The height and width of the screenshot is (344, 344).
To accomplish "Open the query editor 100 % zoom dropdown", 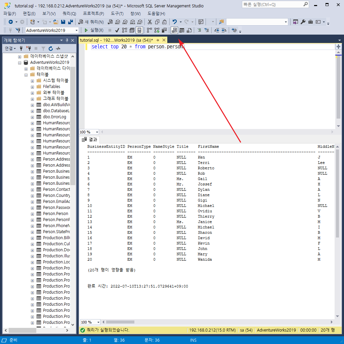I will click(x=97, y=132).
